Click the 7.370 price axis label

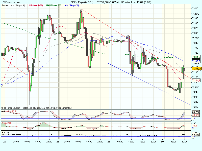tap(195, 28)
